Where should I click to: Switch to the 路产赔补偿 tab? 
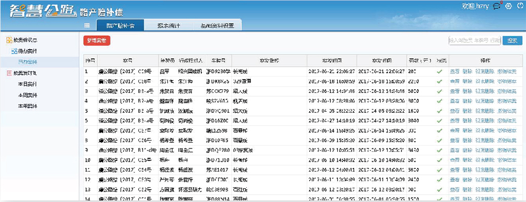120,25
